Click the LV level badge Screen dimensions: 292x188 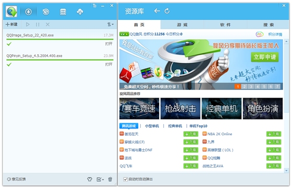coord(124,34)
